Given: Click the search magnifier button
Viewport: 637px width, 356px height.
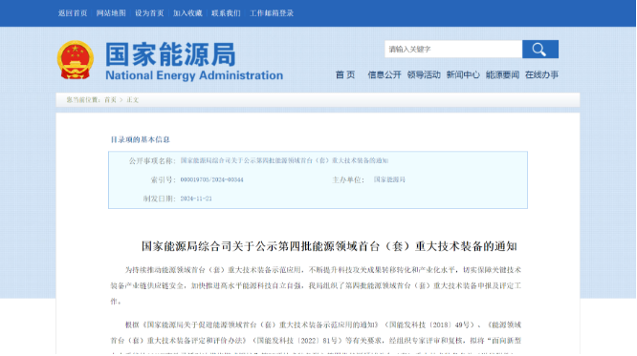Looking at the screenshot, I should tap(539, 49).
